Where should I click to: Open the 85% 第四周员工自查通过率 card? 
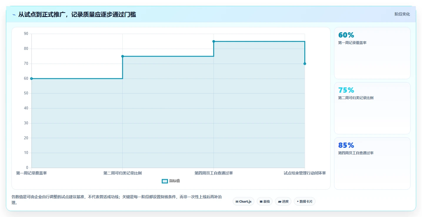(372, 163)
